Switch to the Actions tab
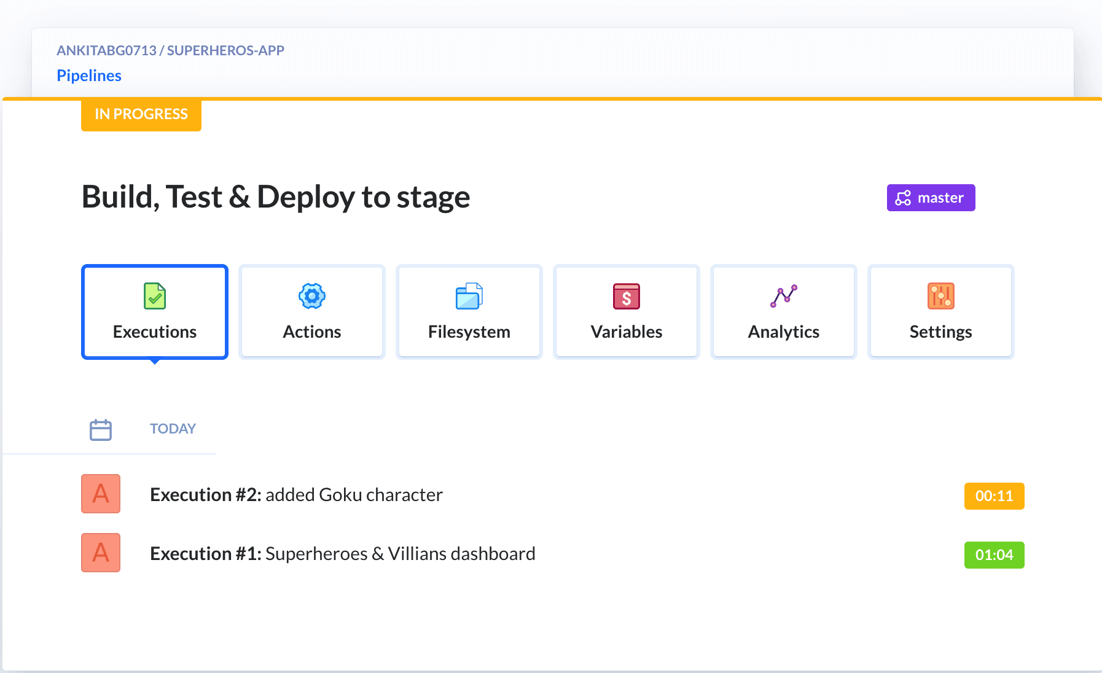 coord(312,332)
